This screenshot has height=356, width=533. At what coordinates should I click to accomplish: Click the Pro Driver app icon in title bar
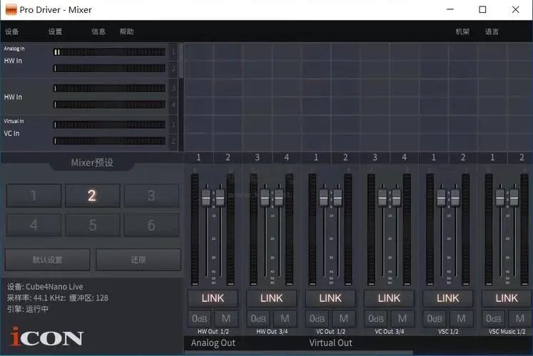[x=11, y=10]
